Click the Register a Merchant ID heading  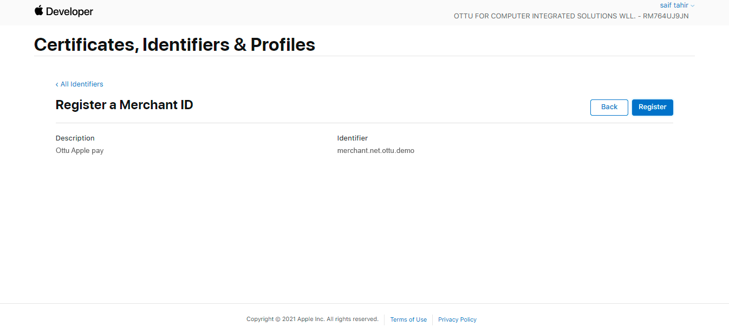pyautogui.click(x=124, y=105)
